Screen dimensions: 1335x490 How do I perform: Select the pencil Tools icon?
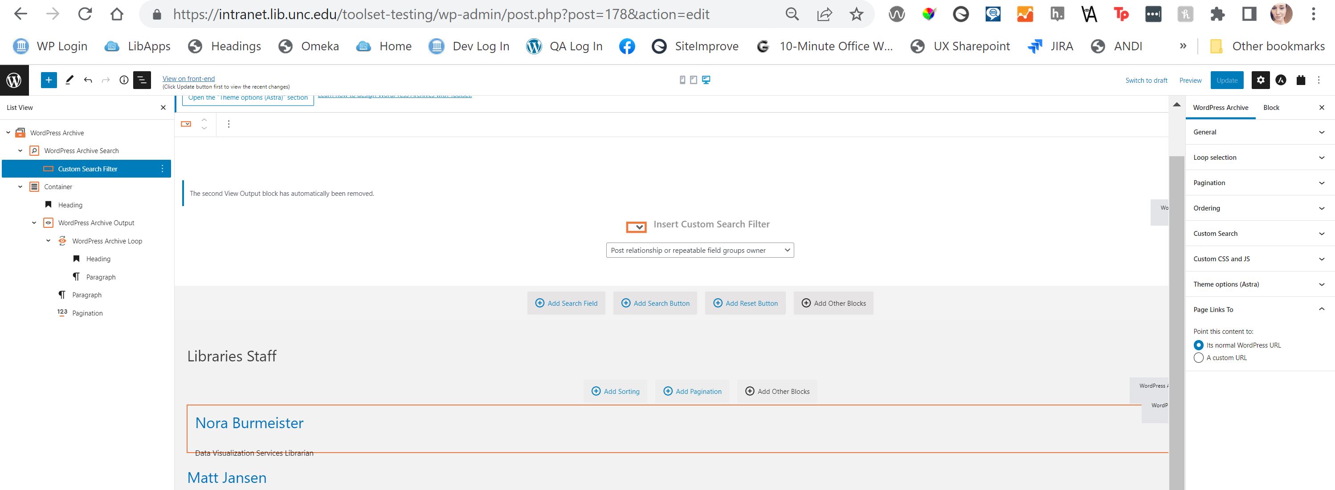(x=69, y=80)
